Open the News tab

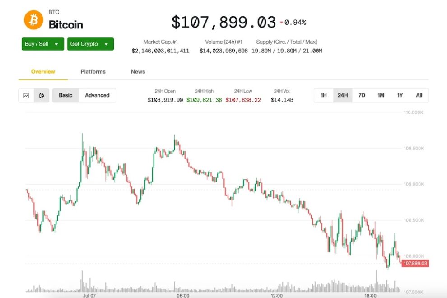tap(138, 71)
